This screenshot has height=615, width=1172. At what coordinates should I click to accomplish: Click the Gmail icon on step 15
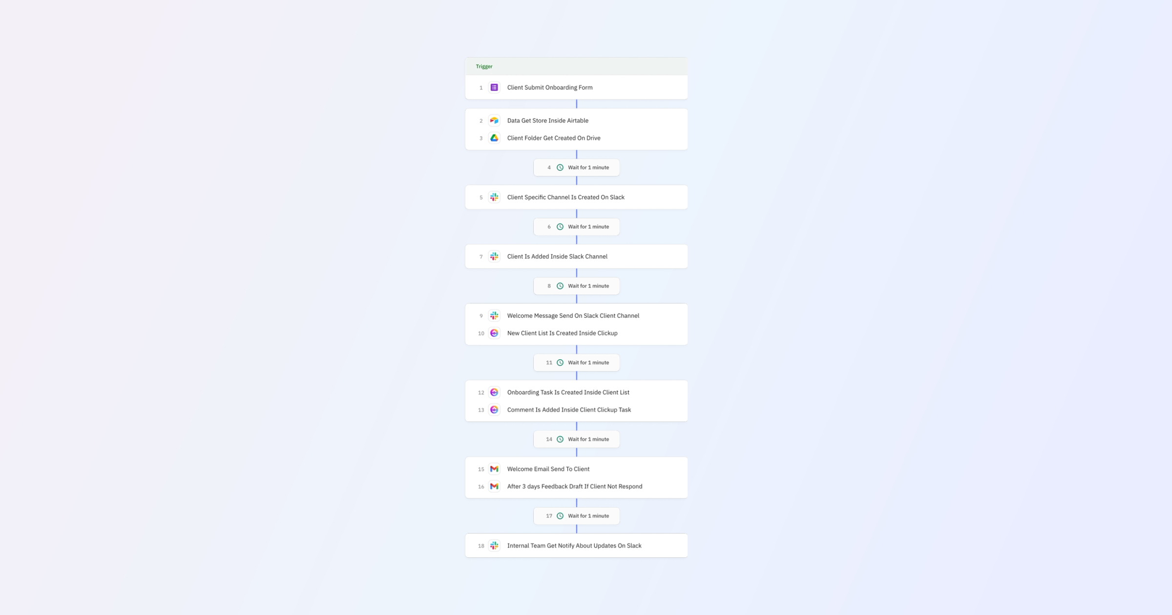[494, 469]
